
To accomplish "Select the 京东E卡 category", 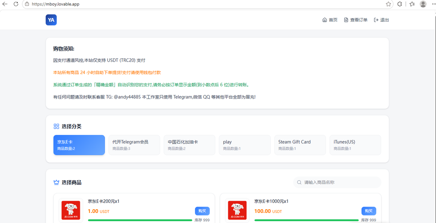I will (x=79, y=145).
